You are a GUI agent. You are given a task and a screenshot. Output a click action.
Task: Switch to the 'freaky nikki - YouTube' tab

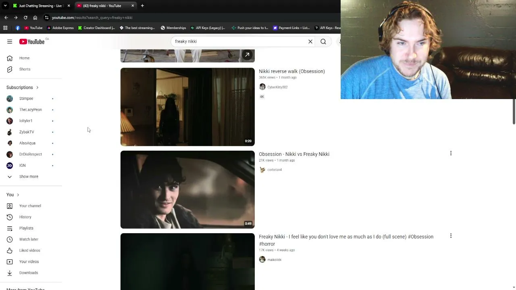(x=102, y=6)
